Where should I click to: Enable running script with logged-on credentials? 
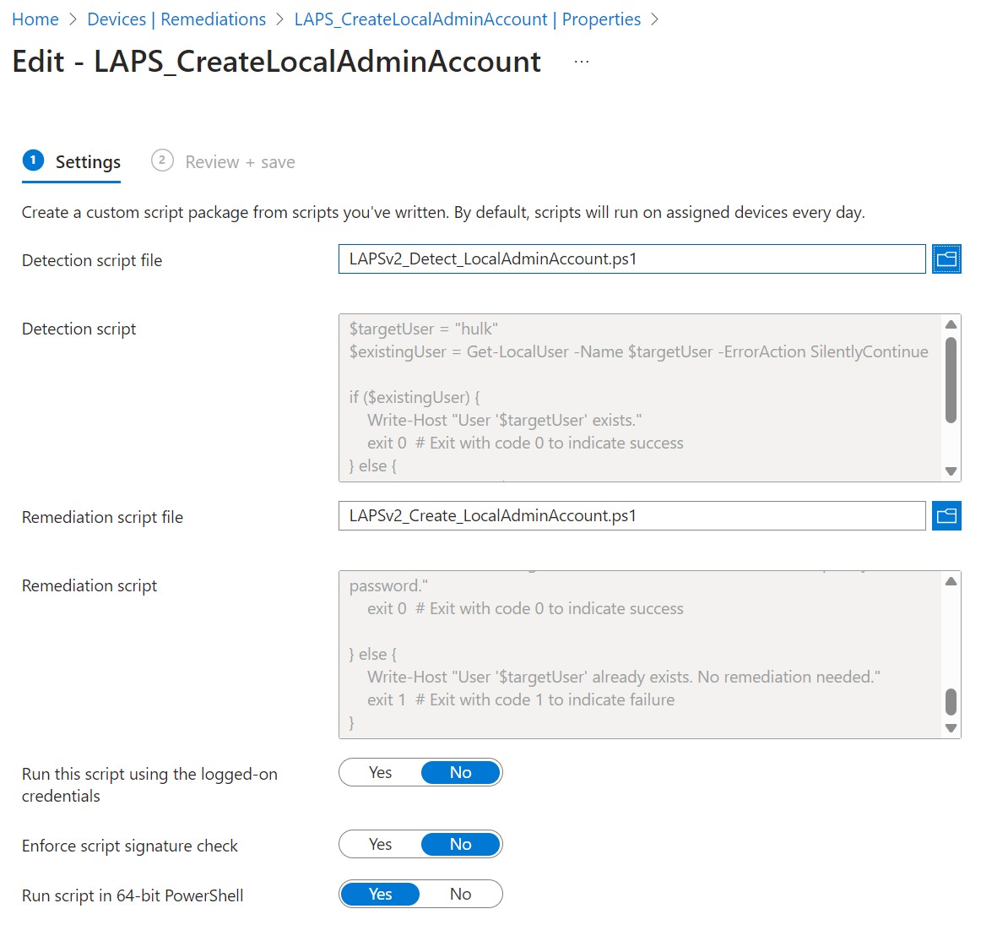[x=380, y=771]
